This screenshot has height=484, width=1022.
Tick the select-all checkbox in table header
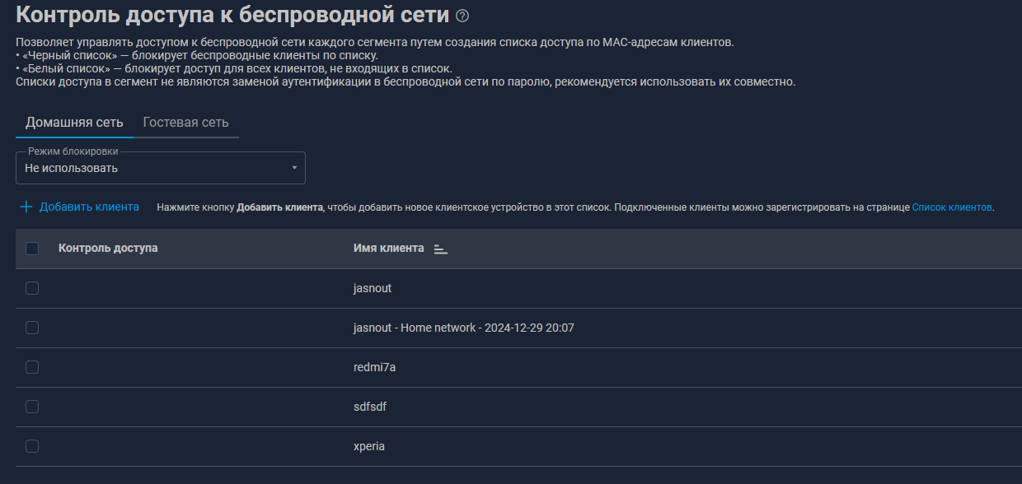32,249
